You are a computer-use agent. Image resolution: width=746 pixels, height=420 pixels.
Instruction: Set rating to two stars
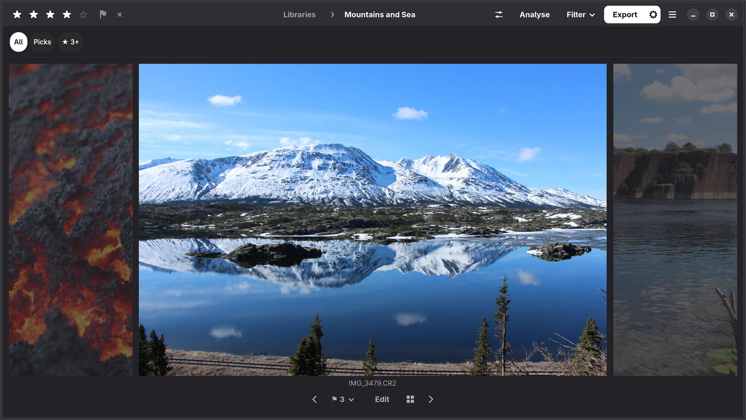pyautogui.click(x=34, y=15)
